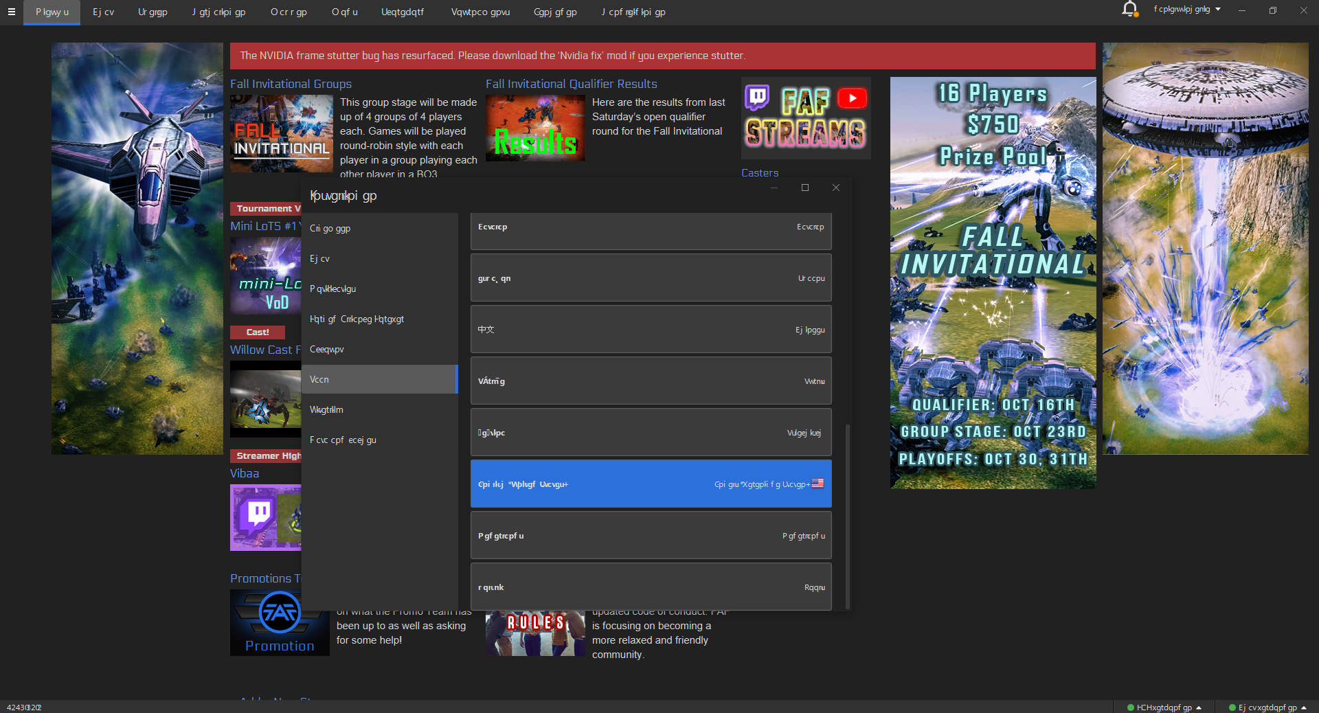The image size is (1319, 713).
Task: Maximize the settings dialog window
Action: (x=805, y=188)
